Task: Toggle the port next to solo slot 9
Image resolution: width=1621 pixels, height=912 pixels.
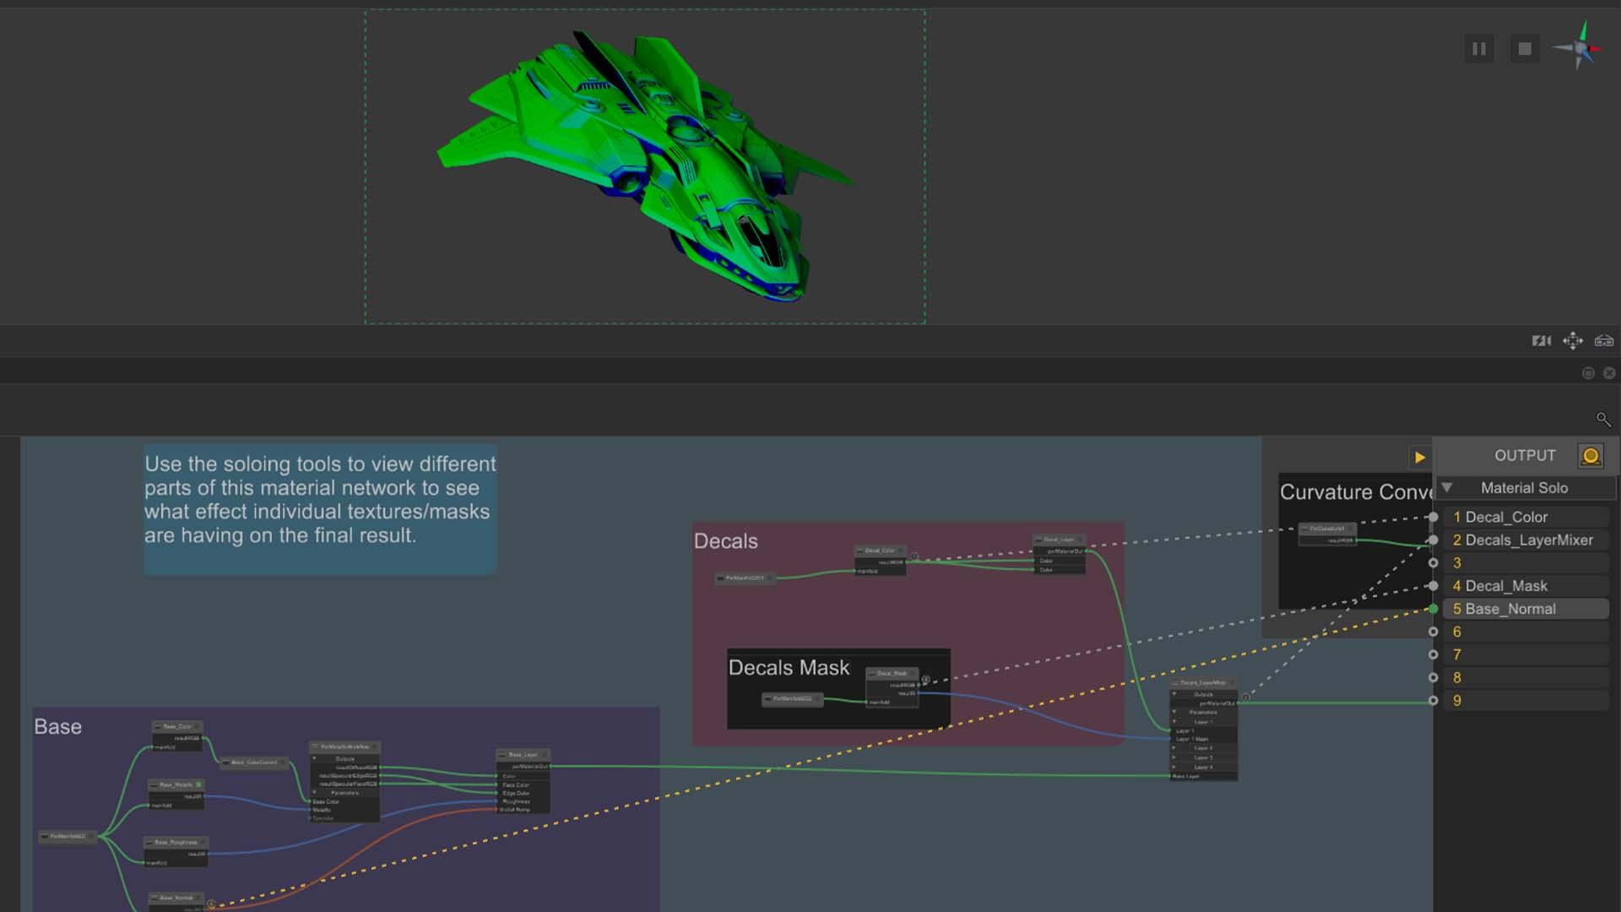Action: coord(1433,701)
